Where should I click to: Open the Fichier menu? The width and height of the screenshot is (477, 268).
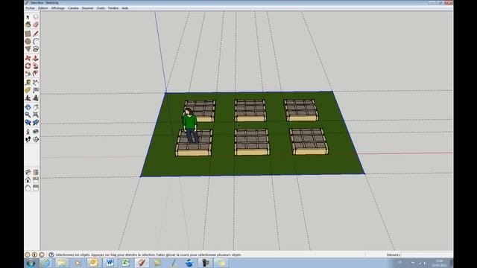[x=30, y=8]
